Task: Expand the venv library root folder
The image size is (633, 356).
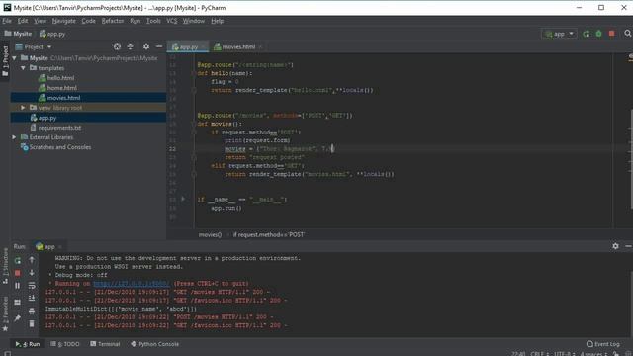Action: point(23,108)
